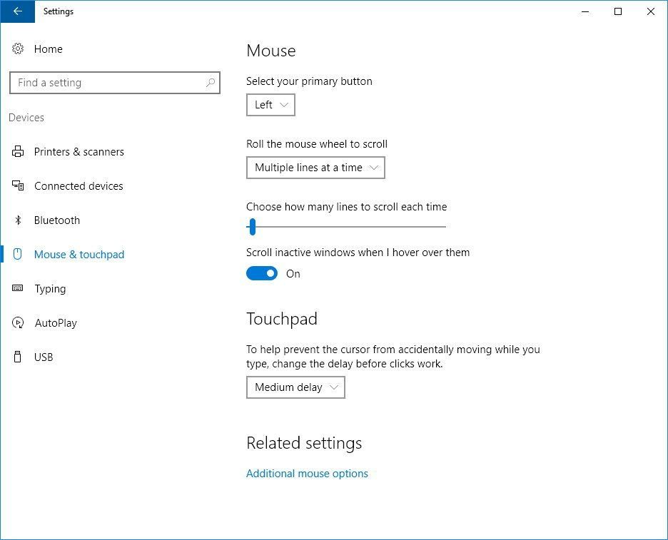Viewport: 668px width, 540px height.
Task: Click the Settings label in the title bar
Action: [x=58, y=11]
